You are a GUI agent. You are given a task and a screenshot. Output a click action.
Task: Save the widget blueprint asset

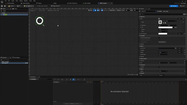click(2, 6)
